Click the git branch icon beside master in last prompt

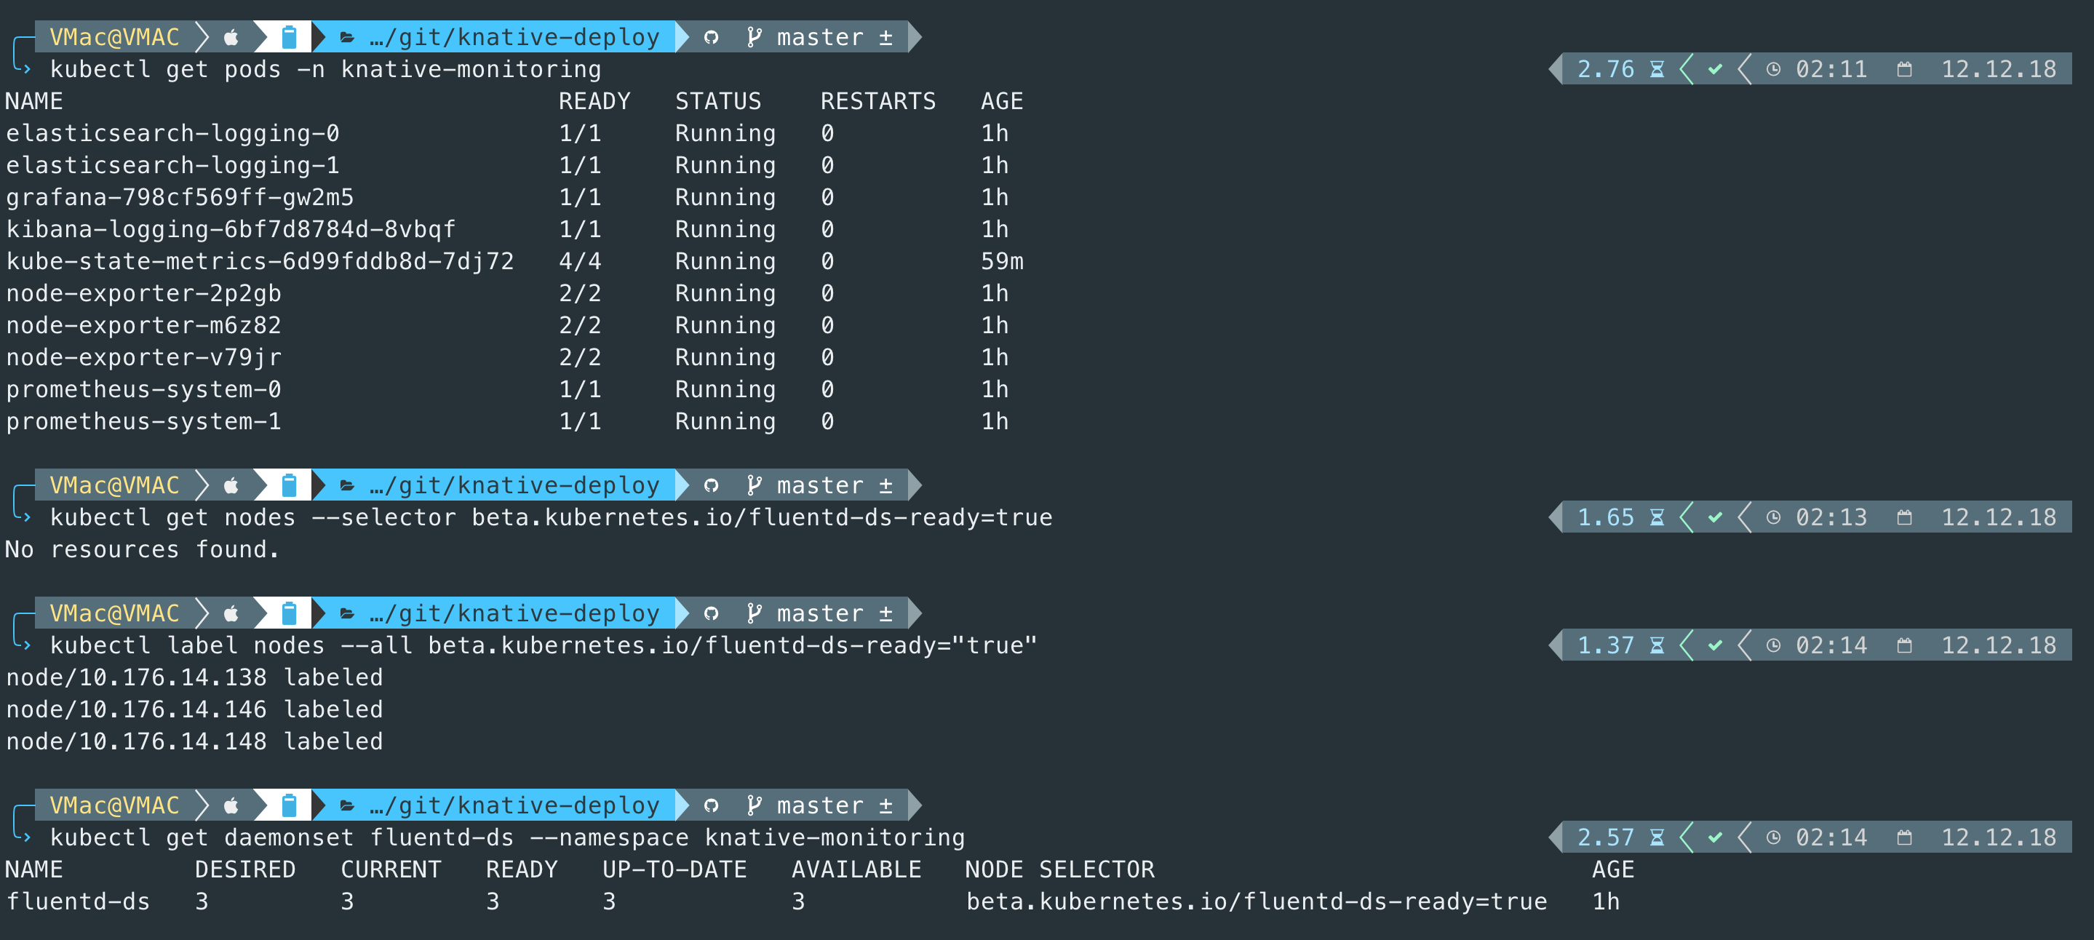coord(755,805)
